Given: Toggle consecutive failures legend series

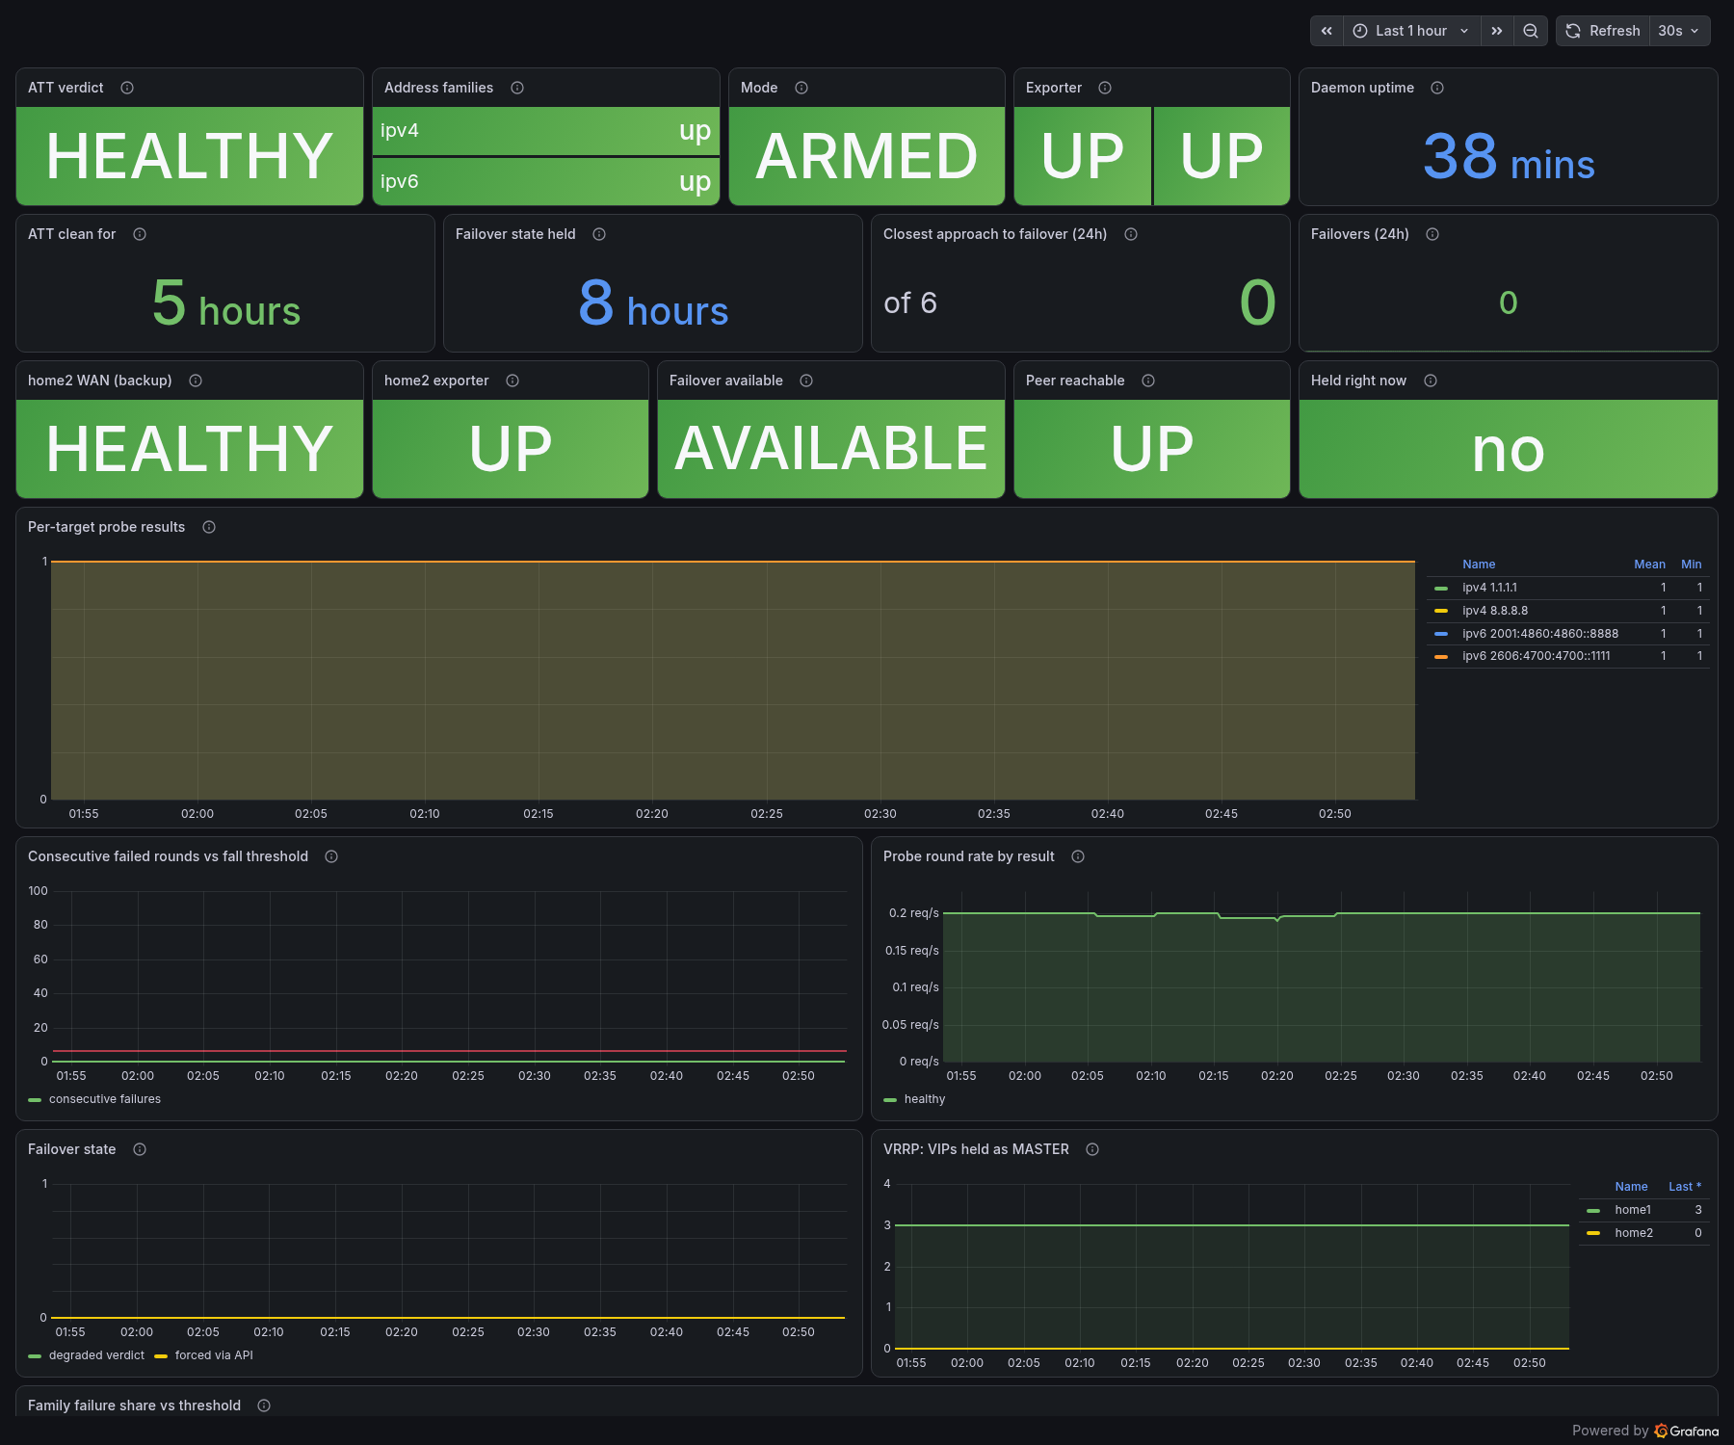Looking at the screenshot, I should click(x=105, y=1099).
